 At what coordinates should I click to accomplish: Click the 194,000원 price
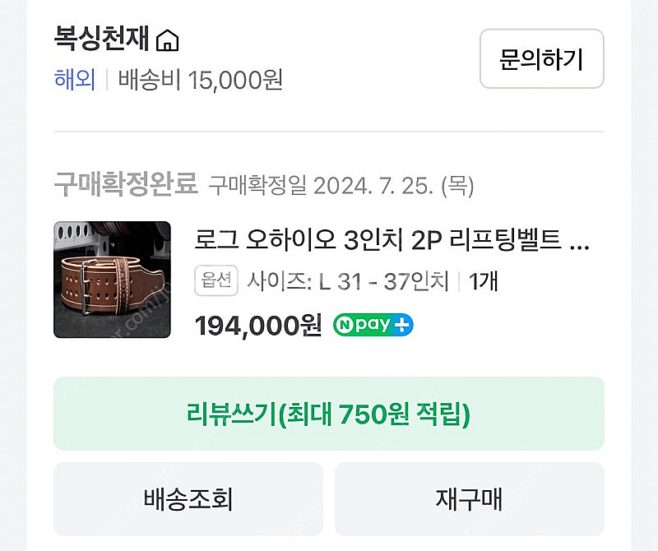(258, 326)
